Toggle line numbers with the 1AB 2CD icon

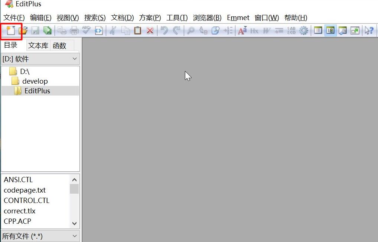point(291,30)
